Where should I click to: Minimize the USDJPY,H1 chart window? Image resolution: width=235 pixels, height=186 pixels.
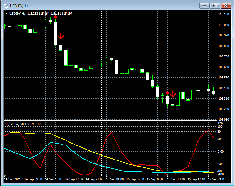pos(204,6)
